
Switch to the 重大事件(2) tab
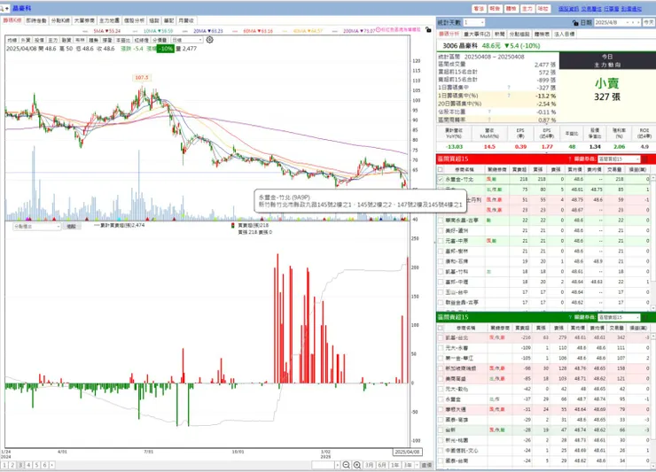point(477,34)
